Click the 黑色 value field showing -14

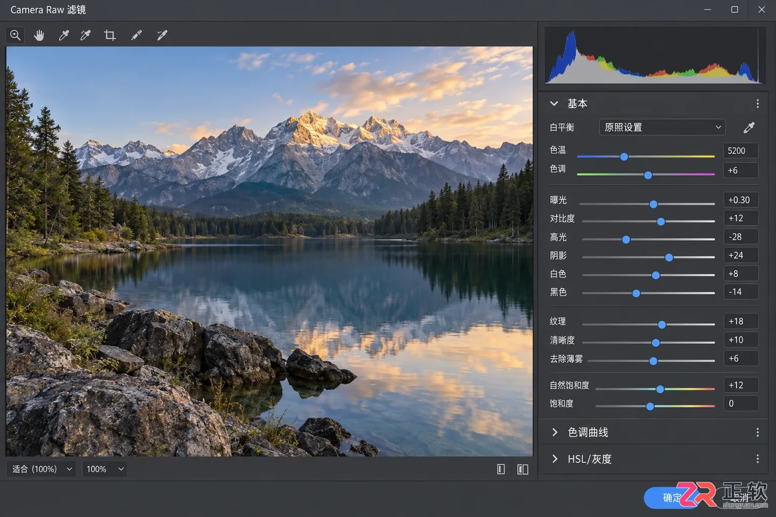(x=741, y=292)
